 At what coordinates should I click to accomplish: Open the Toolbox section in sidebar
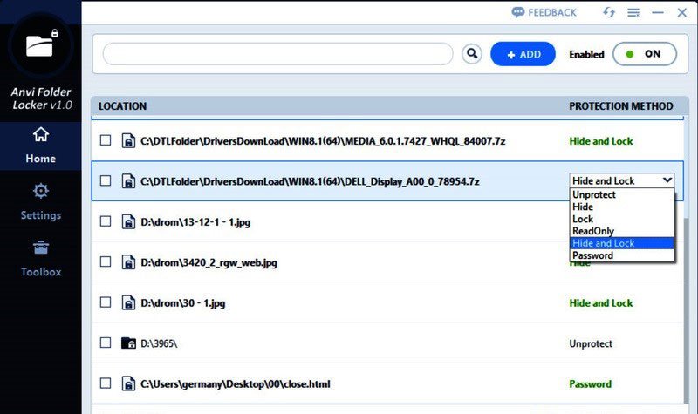[x=40, y=259]
